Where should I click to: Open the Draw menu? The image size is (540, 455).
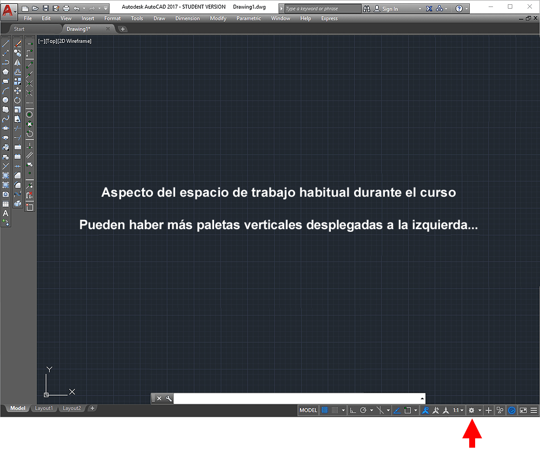click(159, 18)
